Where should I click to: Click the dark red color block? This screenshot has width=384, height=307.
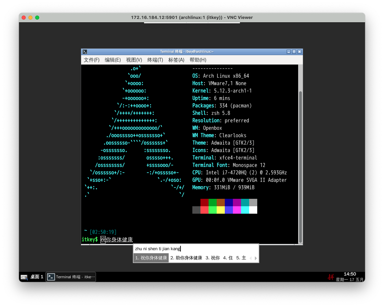[204, 203]
